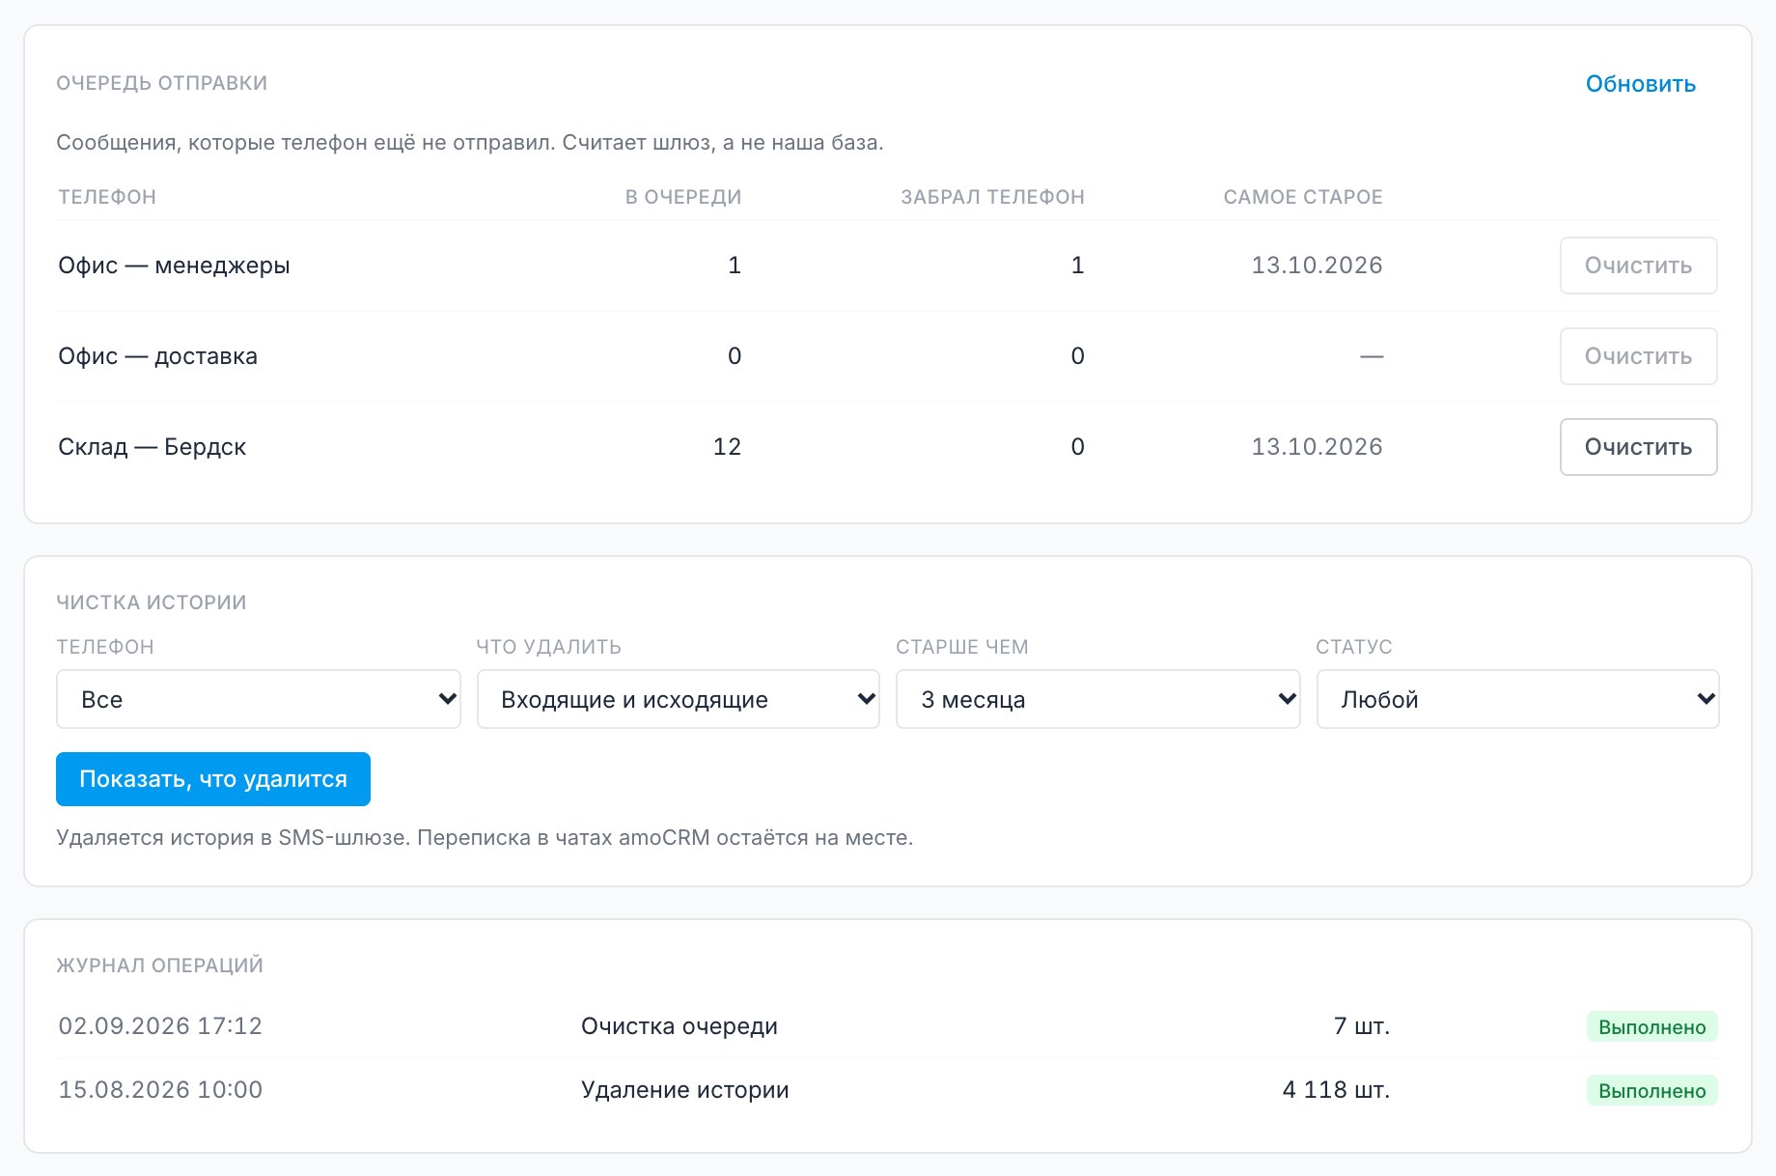Select the Офис — доставка phone name
This screenshot has height=1176, width=1776.
(x=157, y=356)
